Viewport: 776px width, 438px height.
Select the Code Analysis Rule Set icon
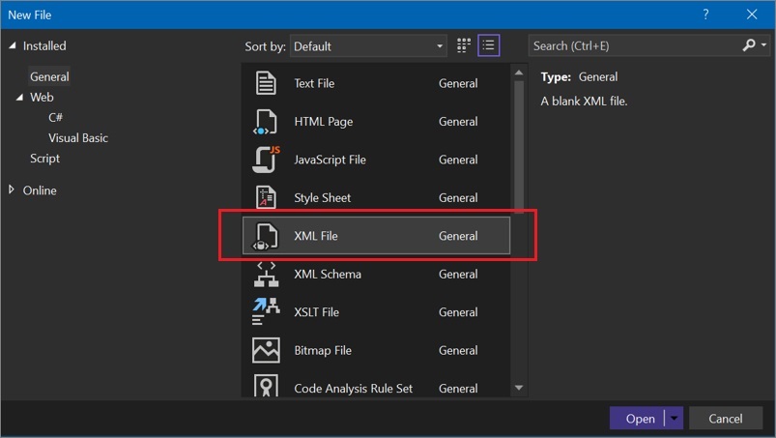pyautogui.click(x=266, y=386)
